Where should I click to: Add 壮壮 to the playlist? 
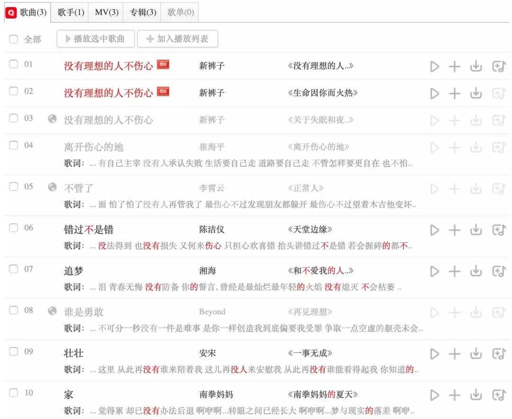(x=455, y=354)
